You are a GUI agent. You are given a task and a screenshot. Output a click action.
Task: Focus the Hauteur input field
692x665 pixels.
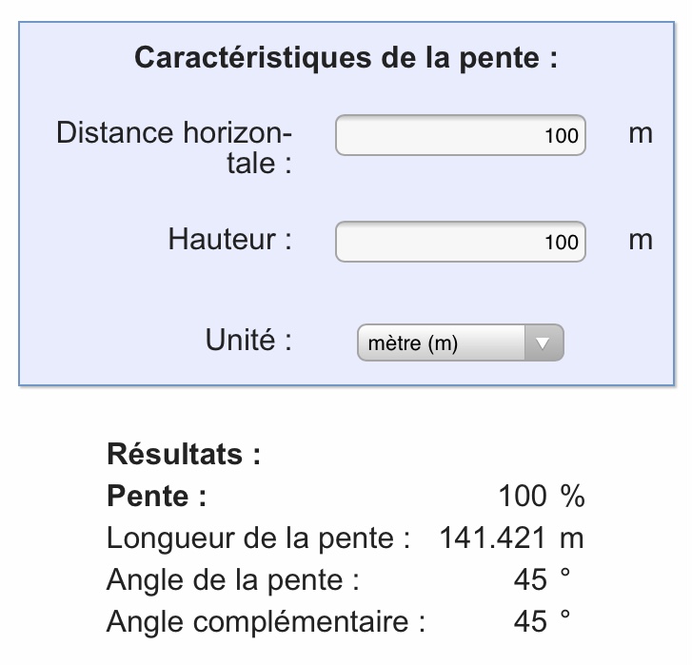point(460,242)
